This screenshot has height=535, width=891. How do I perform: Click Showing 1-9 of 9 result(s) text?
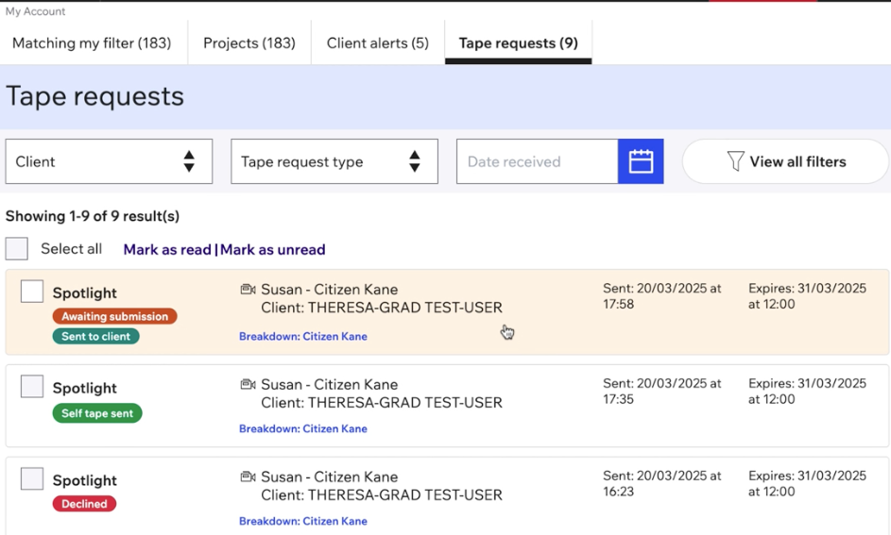(x=93, y=216)
